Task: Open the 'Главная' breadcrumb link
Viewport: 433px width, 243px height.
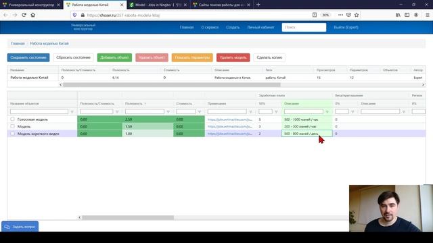Action: 18,43
